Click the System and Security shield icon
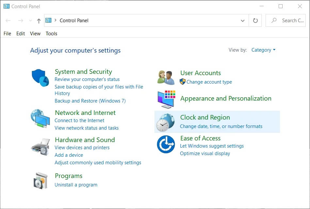The width and height of the screenshot is (310, 209). tap(40, 78)
